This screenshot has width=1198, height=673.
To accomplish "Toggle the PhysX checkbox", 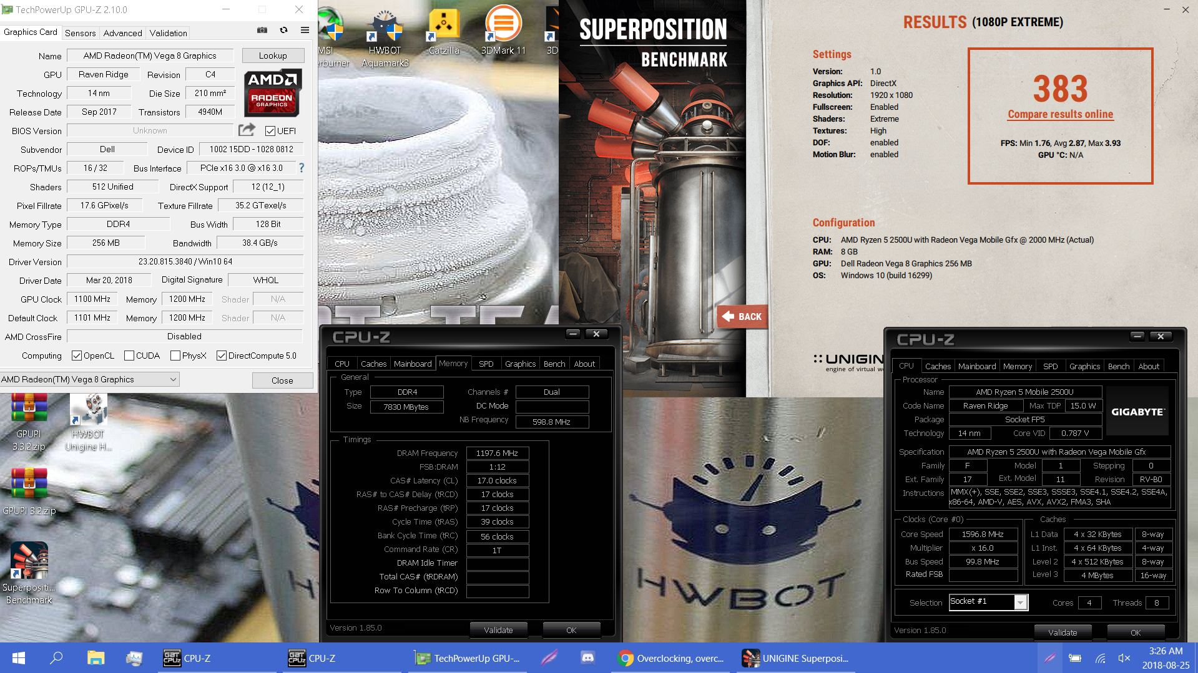I will coord(175,356).
